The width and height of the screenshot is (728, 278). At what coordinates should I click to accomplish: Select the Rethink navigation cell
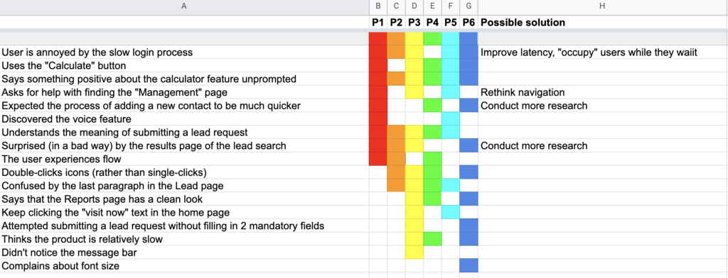pyautogui.click(x=603, y=92)
